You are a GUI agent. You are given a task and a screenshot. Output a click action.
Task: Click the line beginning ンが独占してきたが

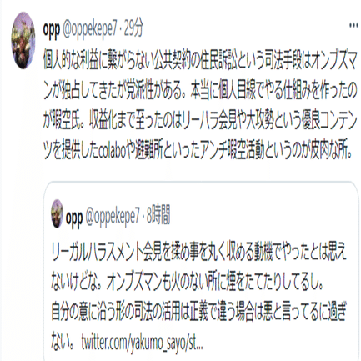pyautogui.click(x=200, y=92)
